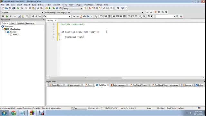Click the yellow gear Build icon
Image resolution: width=206 pixels, height=116 pixels.
click(x=46, y=8)
